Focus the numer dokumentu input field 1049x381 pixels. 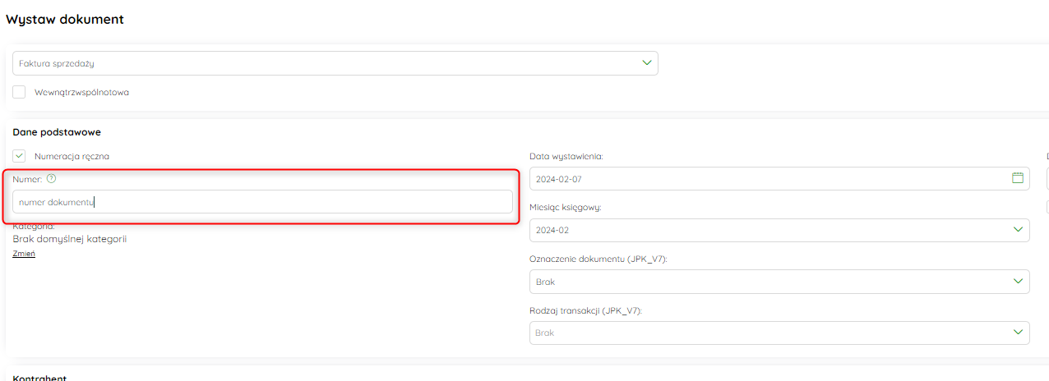(x=262, y=202)
